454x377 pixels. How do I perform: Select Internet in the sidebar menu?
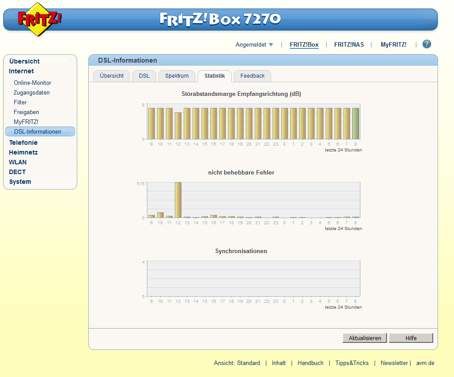tap(21, 71)
